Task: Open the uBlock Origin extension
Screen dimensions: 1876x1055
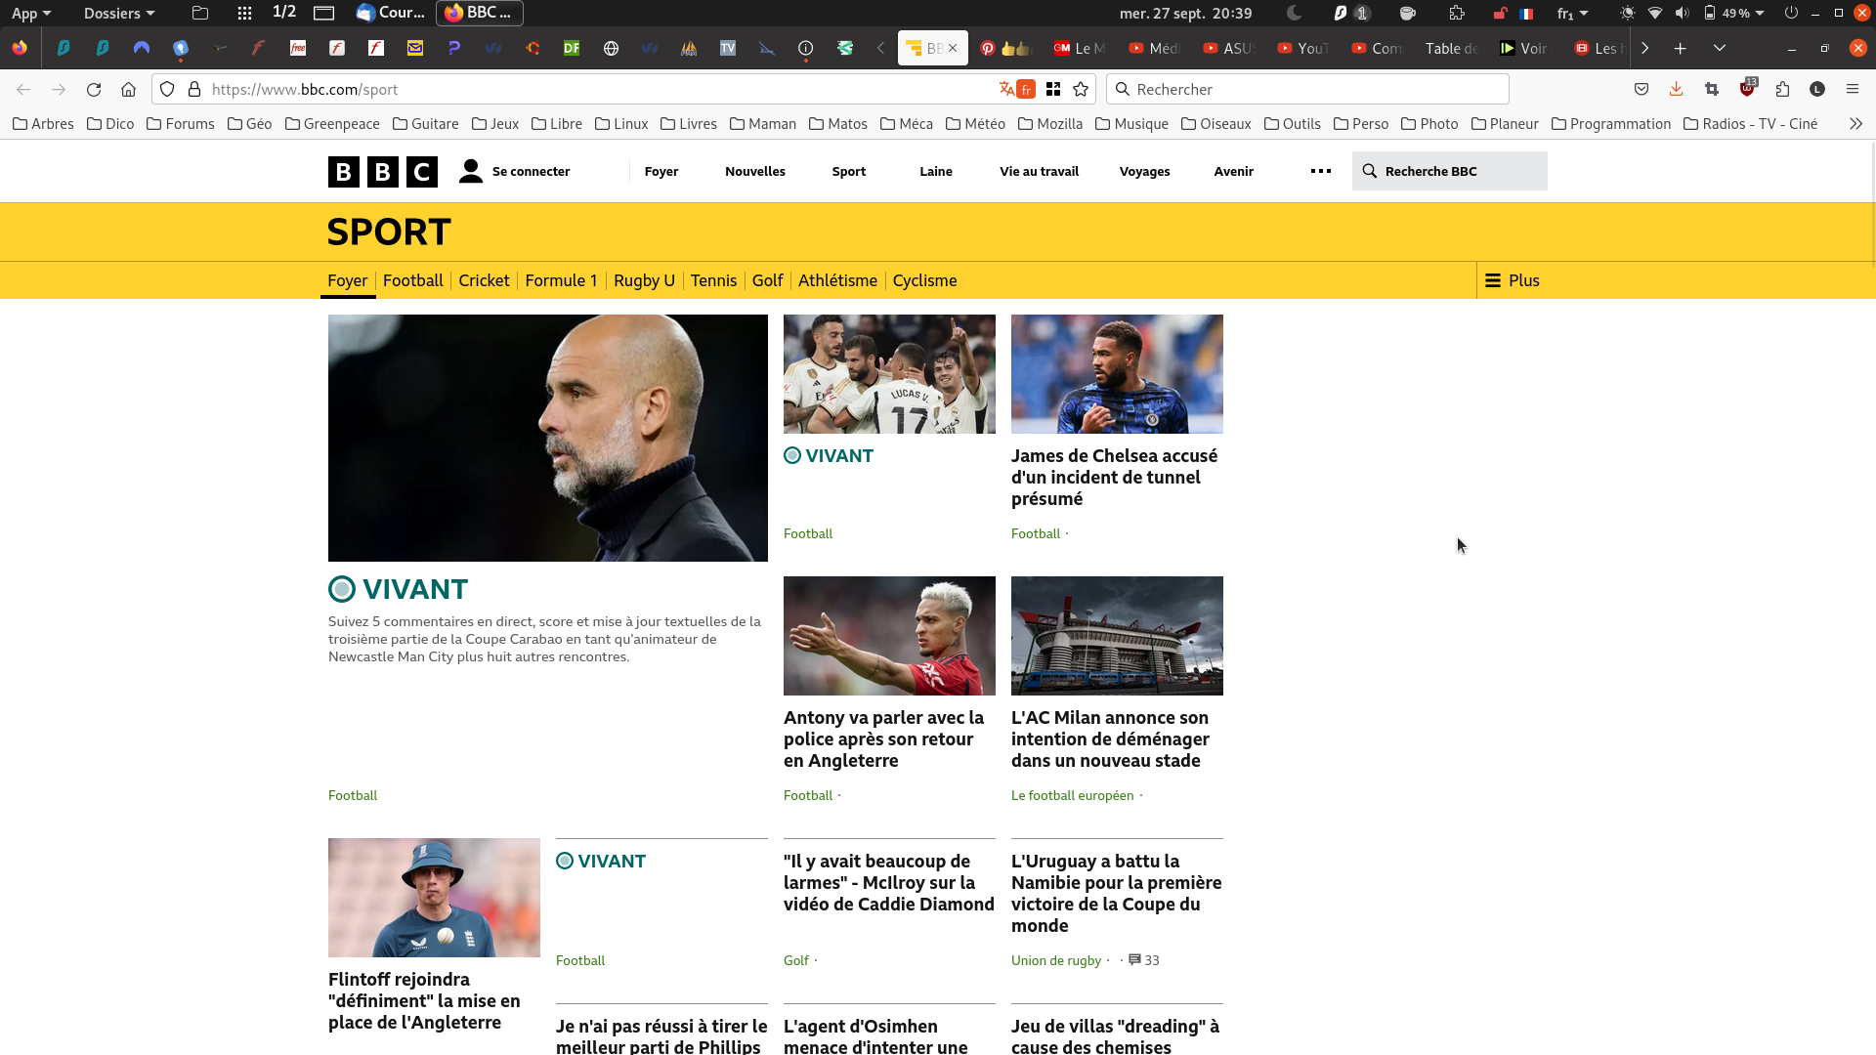Action: point(1748,88)
